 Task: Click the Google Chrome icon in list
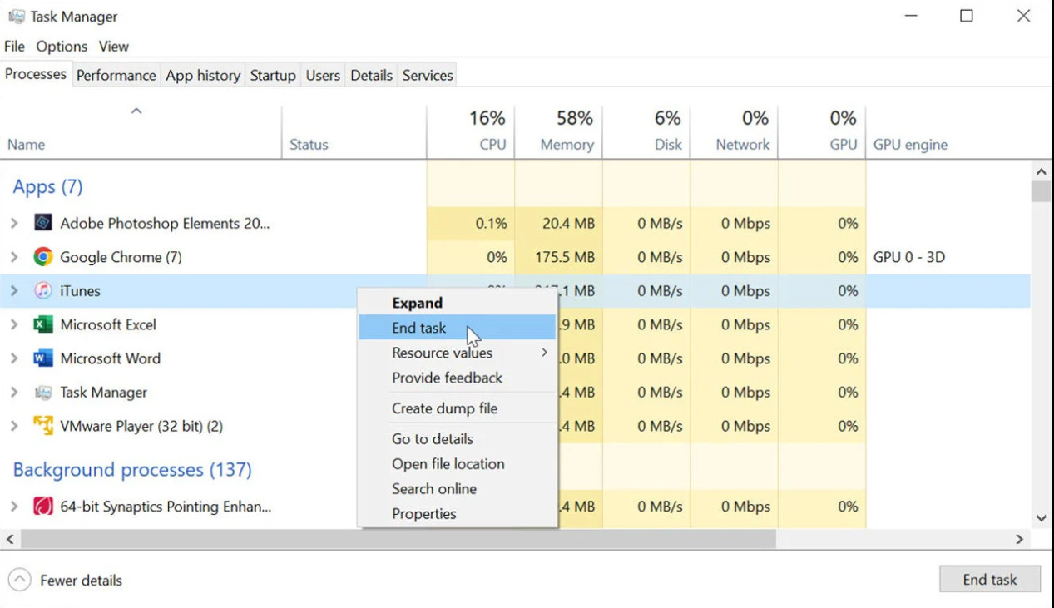point(43,257)
